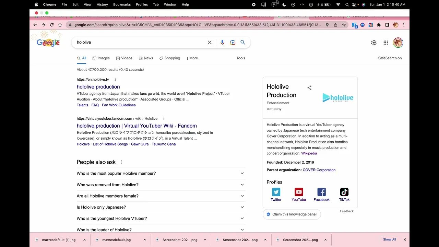Open dropdown for maxresdefault.jpg download
439x247 pixels.
pos(145,240)
